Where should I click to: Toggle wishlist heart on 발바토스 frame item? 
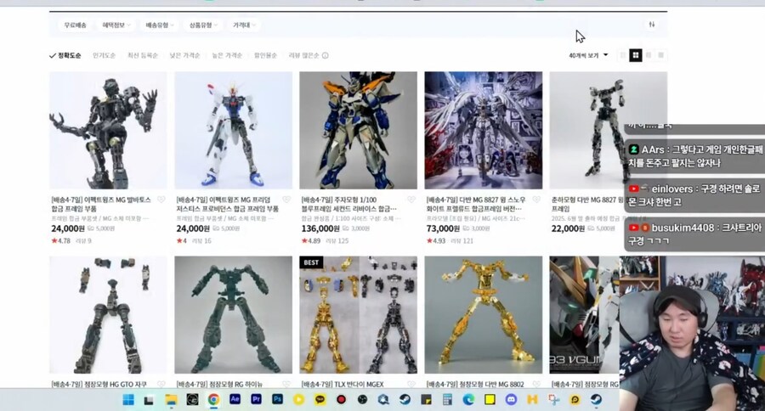(160, 200)
